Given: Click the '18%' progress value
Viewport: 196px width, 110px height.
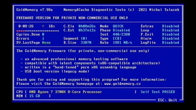Looking at the screenshot, I should tap(52, 26).
